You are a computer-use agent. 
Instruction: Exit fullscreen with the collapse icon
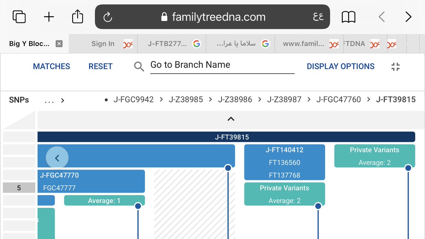(396, 66)
